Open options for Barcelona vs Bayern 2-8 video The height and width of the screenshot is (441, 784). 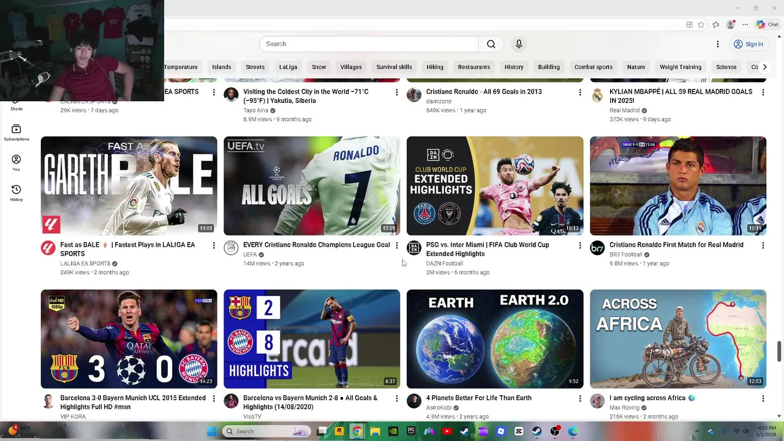396,399
